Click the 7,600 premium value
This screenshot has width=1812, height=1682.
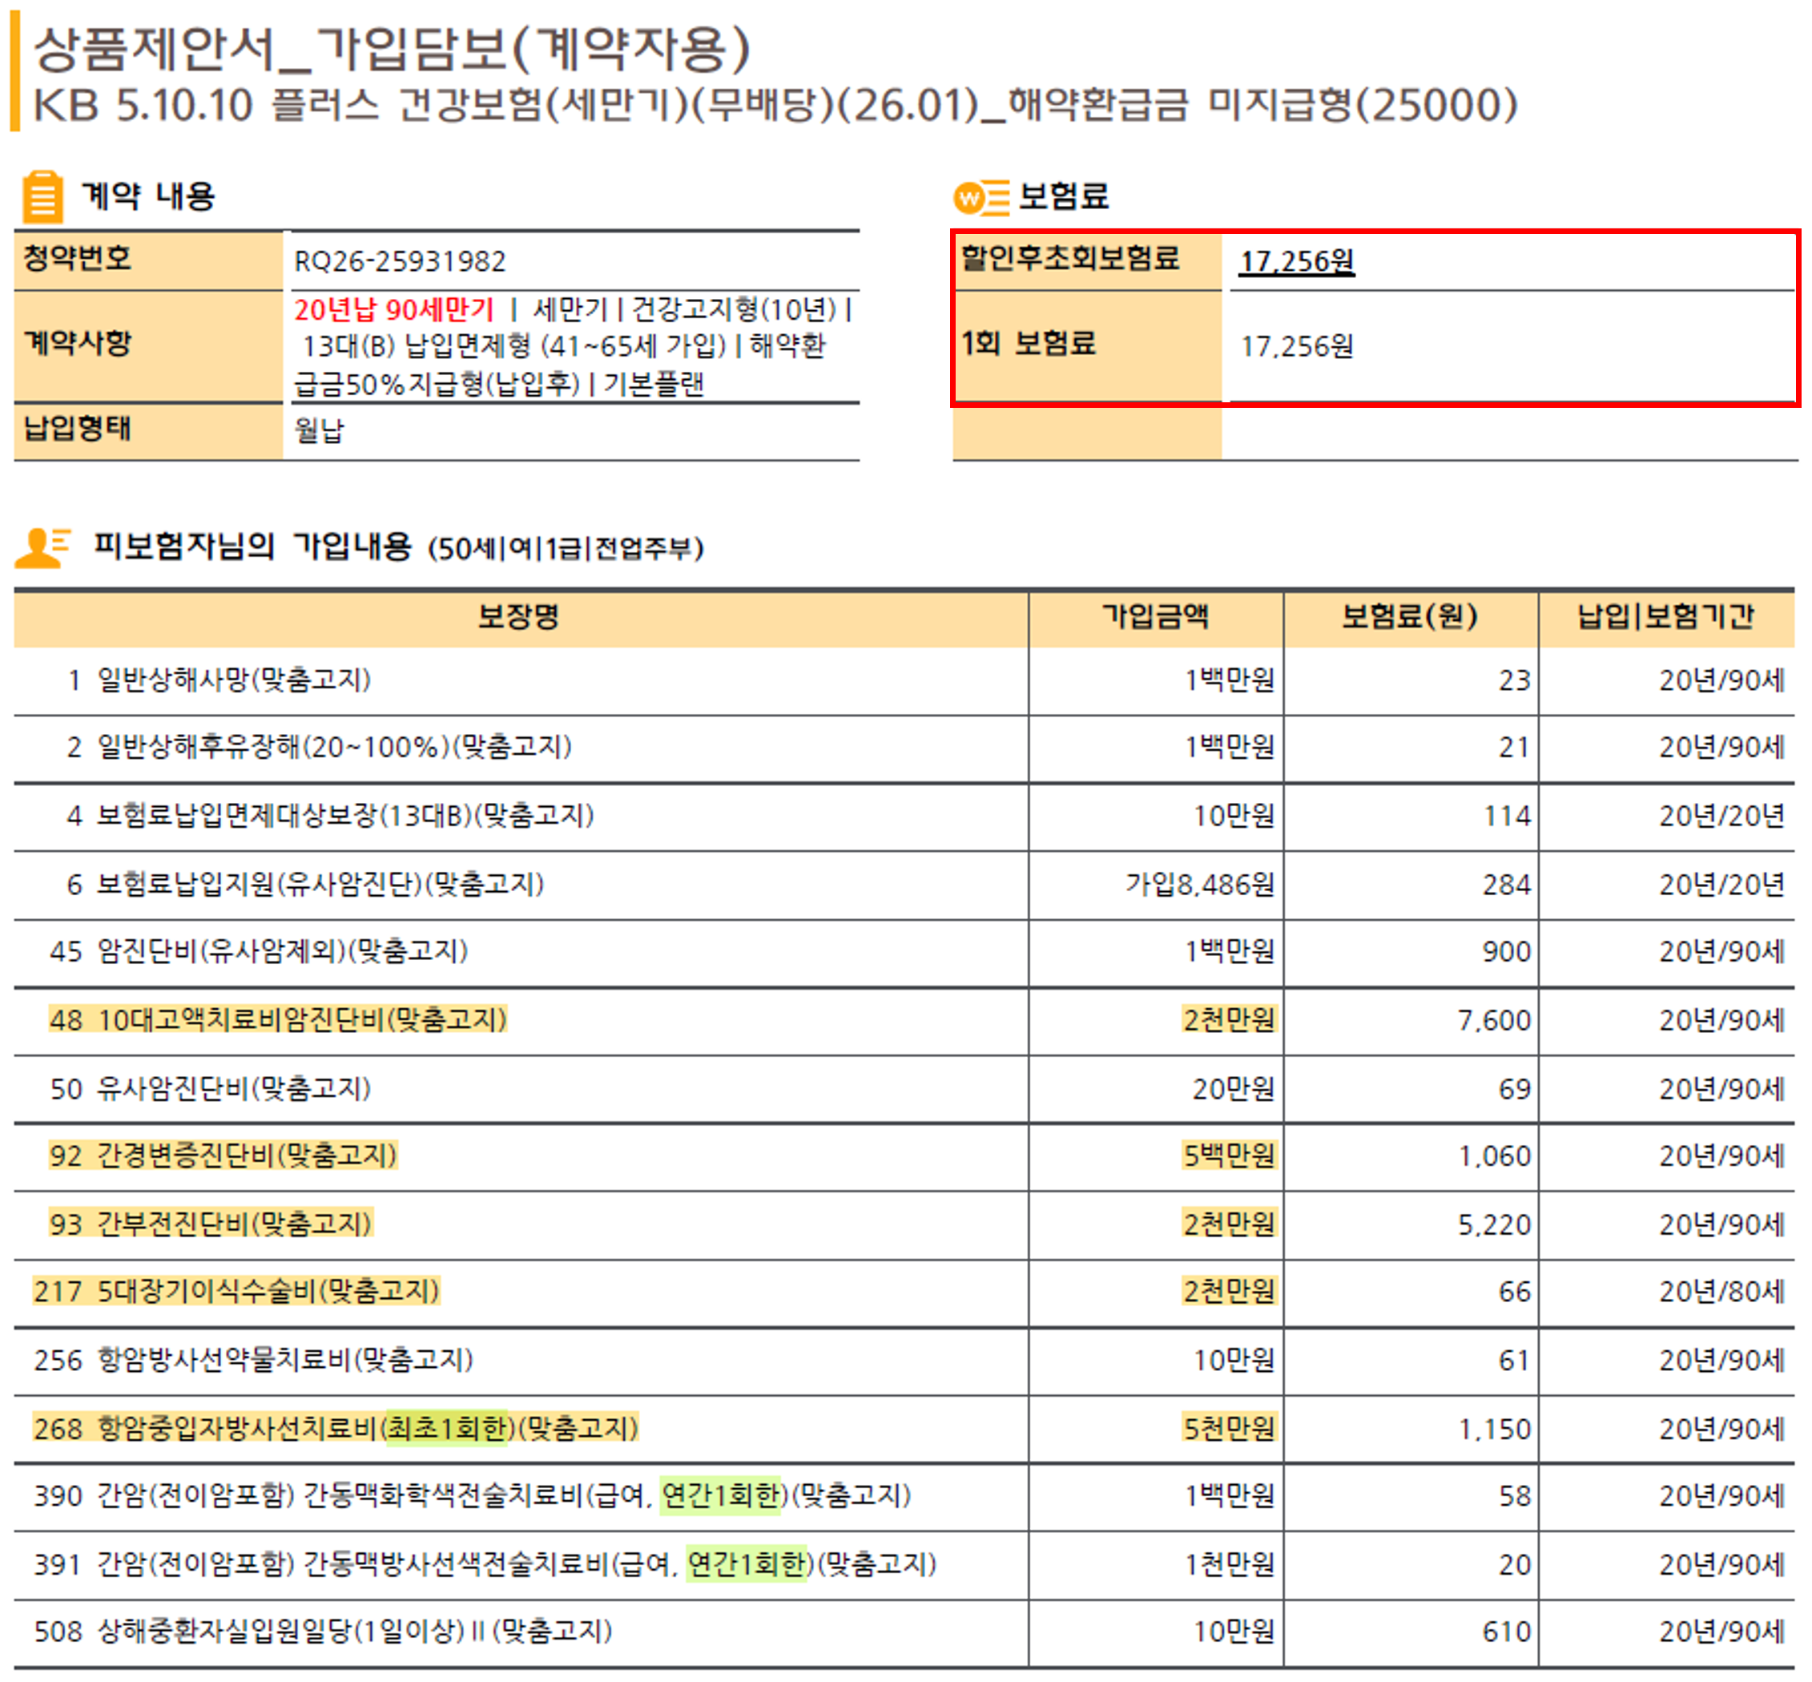1495,1021
